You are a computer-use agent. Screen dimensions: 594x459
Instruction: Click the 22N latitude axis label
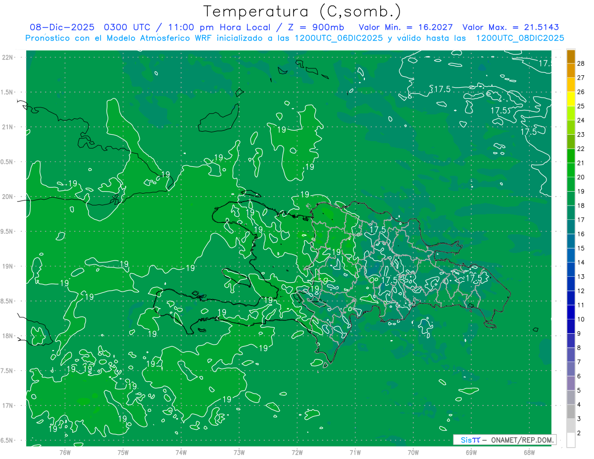(8, 57)
